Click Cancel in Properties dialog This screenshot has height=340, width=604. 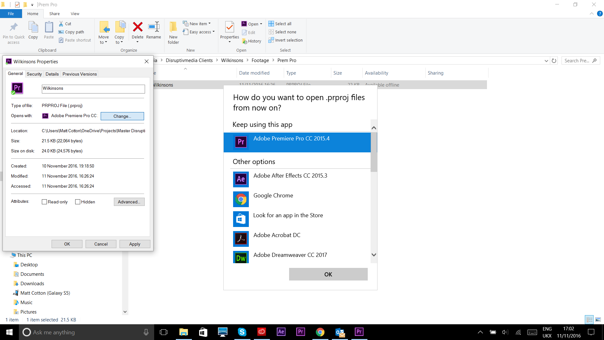coord(101,244)
